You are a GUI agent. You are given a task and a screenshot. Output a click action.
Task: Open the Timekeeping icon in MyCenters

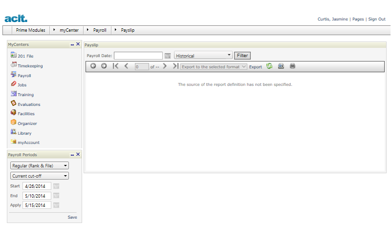(x=14, y=64)
